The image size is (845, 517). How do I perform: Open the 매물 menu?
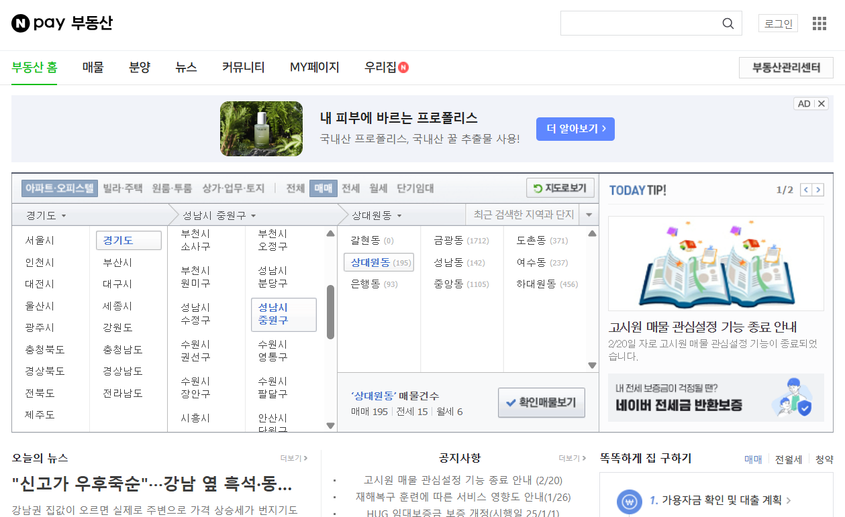pos(93,67)
